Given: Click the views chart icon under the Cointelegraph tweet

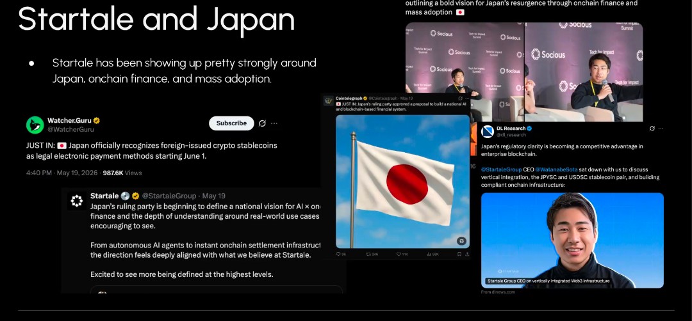Looking at the screenshot, I should coord(429,254).
